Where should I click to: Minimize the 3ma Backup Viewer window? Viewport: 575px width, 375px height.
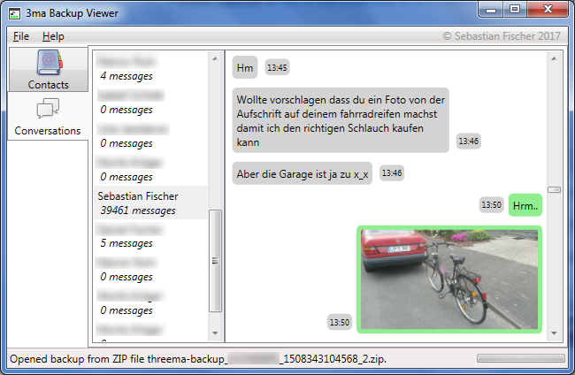(x=491, y=10)
